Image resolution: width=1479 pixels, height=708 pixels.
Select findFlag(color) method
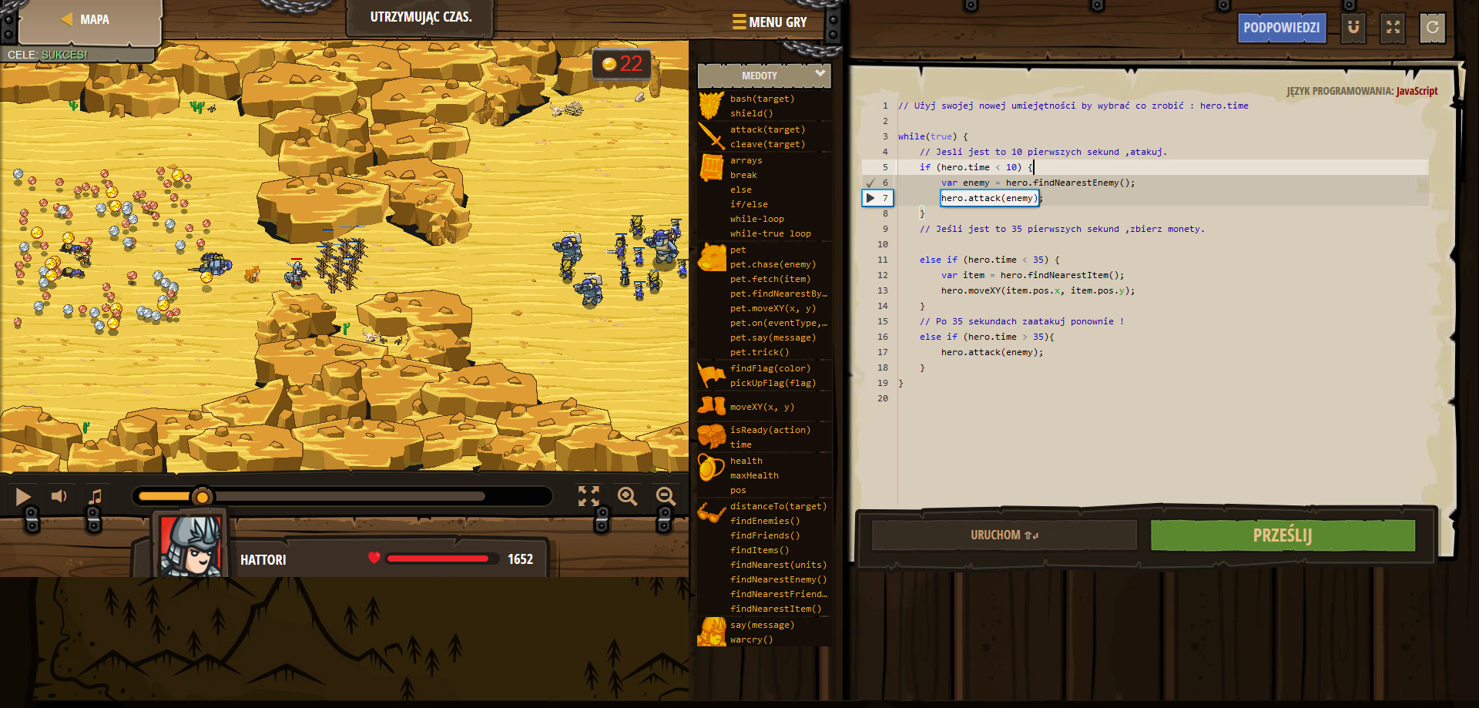click(770, 368)
